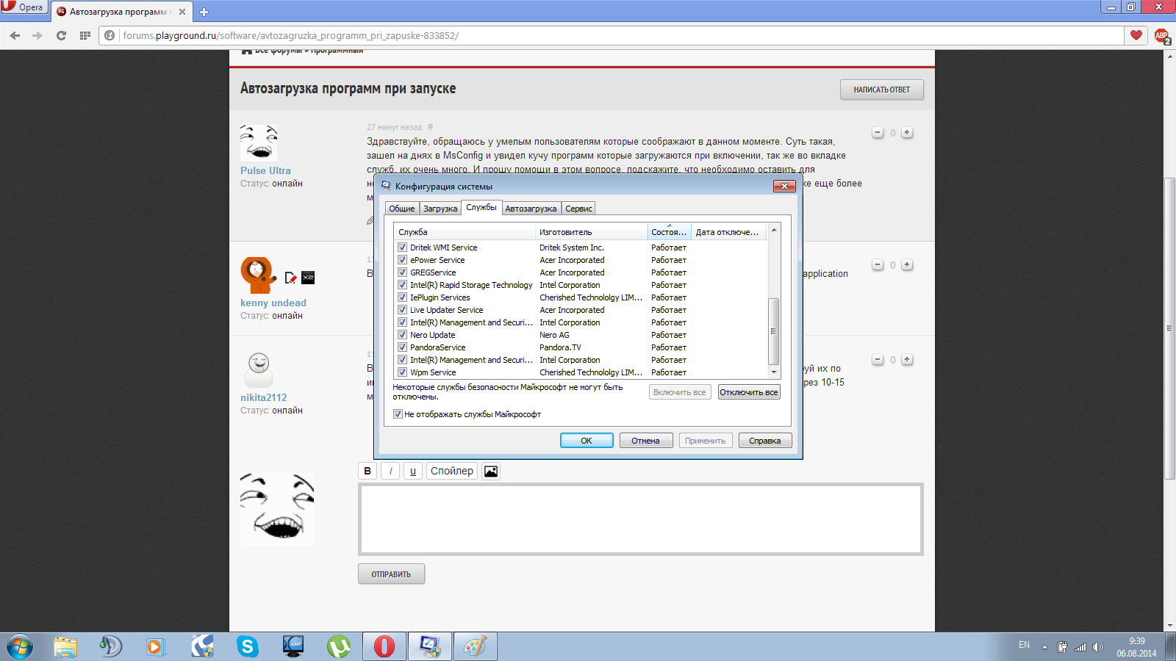Screen dimensions: 1176x661
Task: Show hidden system tray icons
Action: 1044,647
